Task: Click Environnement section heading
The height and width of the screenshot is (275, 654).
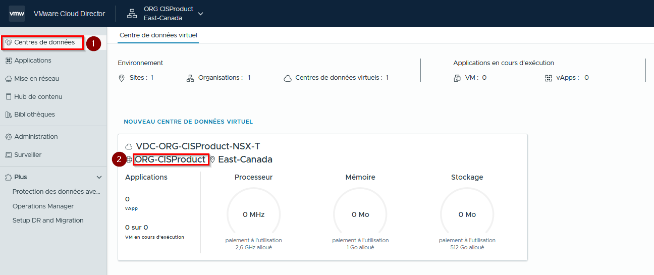Action: click(140, 63)
